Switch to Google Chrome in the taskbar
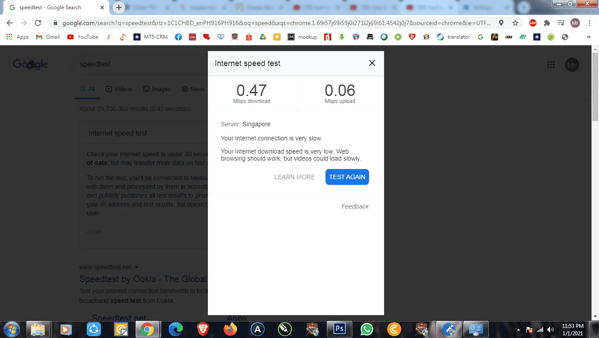The height and width of the screenshot is (338, 599). (x=147, y=329)
